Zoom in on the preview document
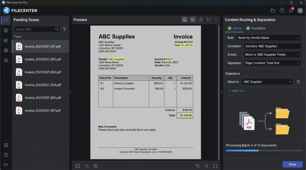This screenshot has width=306, height=170. [x=206, y=166]
